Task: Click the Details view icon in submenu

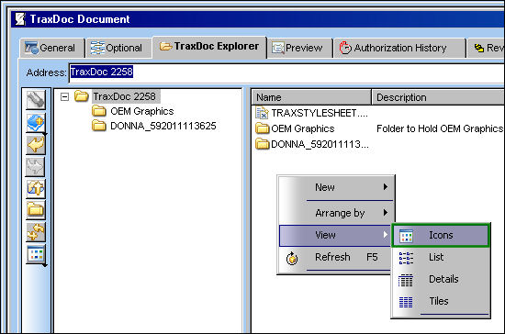Action: pos(406,280)
